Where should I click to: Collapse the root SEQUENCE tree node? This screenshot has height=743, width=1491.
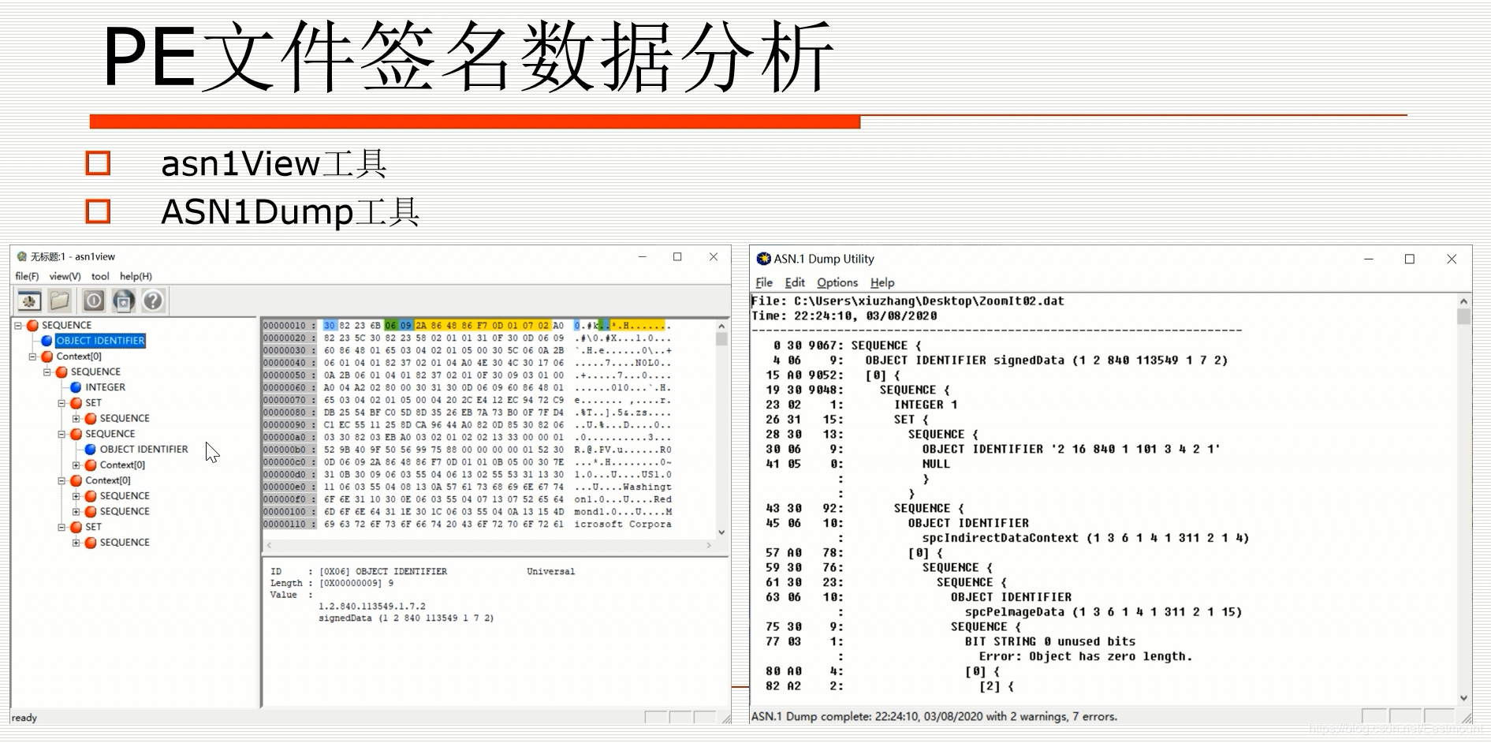pos(18,325)
